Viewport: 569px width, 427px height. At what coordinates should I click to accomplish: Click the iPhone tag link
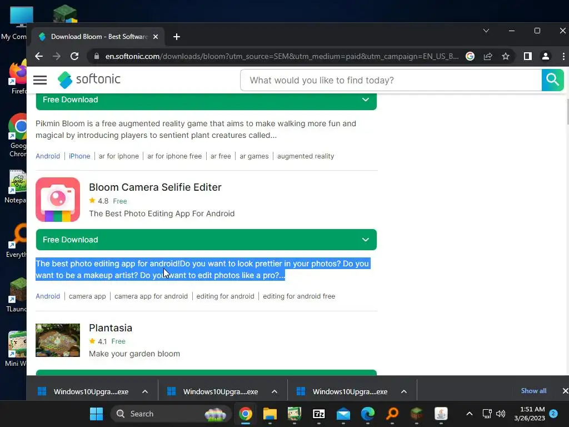[79, 156]
